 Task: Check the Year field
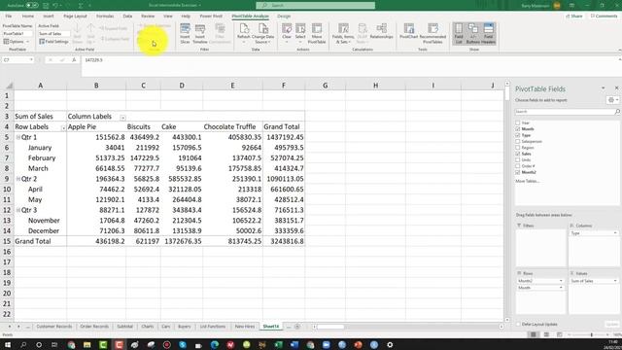click(518, 122)
